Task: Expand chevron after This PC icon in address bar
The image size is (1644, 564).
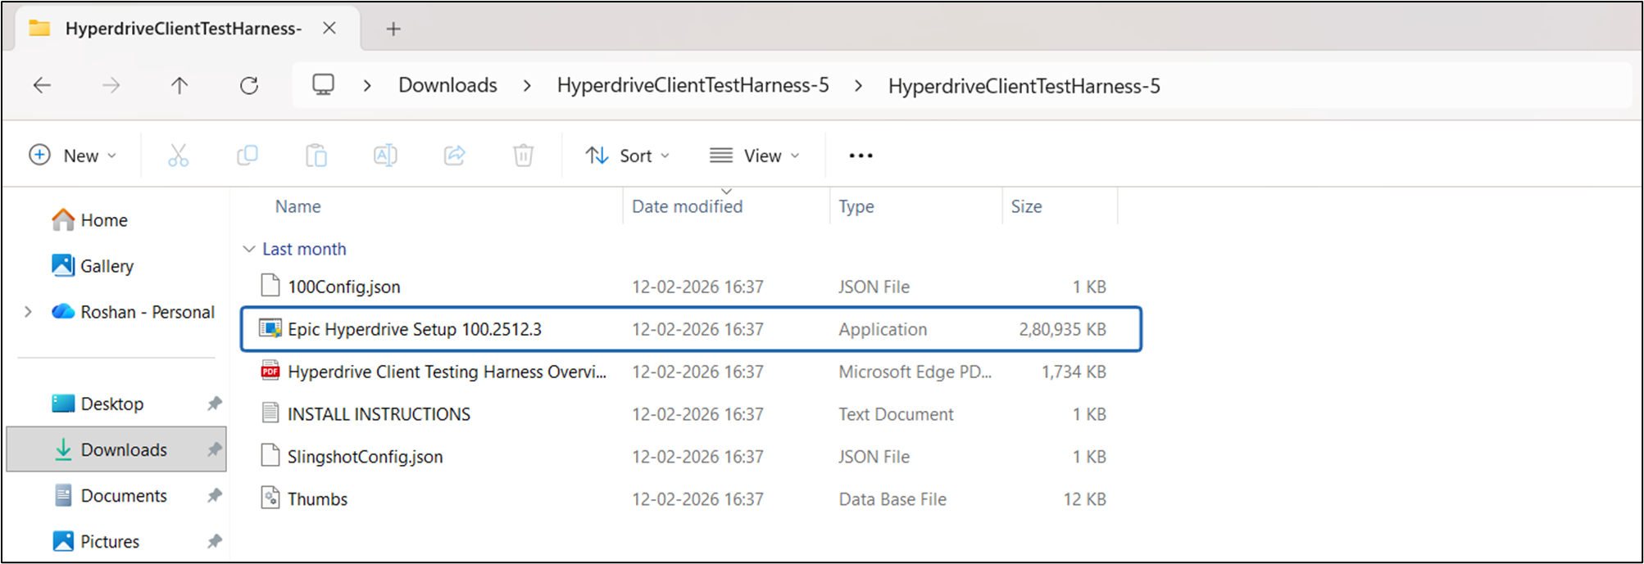Action: point(367,85)
